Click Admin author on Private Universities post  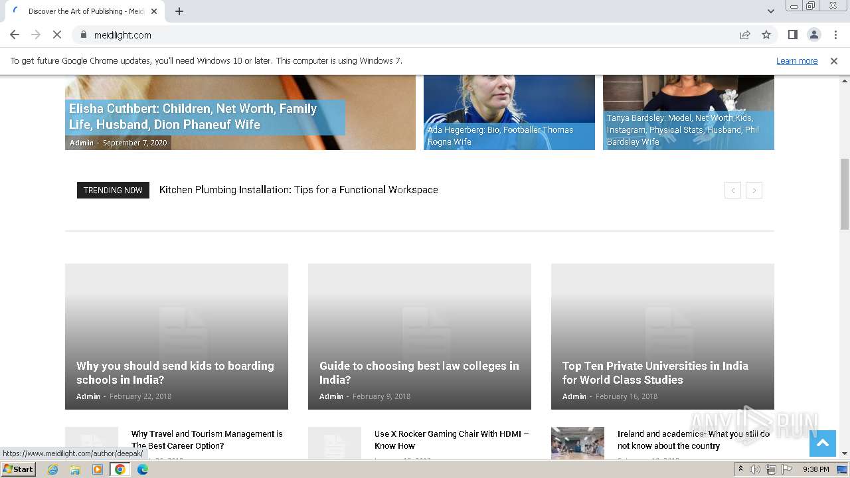574,396
